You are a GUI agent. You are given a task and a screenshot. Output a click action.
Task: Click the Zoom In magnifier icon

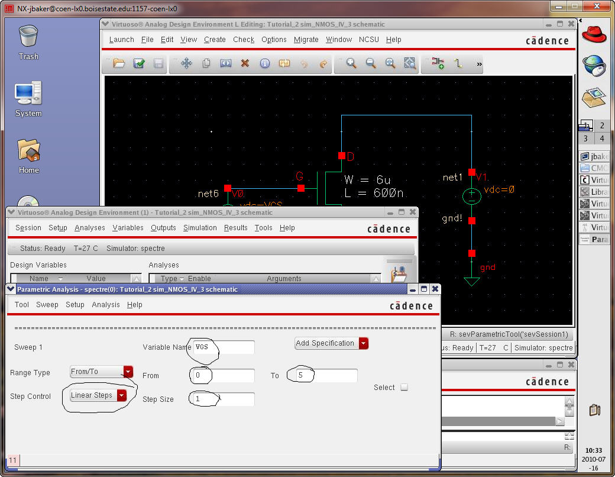351,63
